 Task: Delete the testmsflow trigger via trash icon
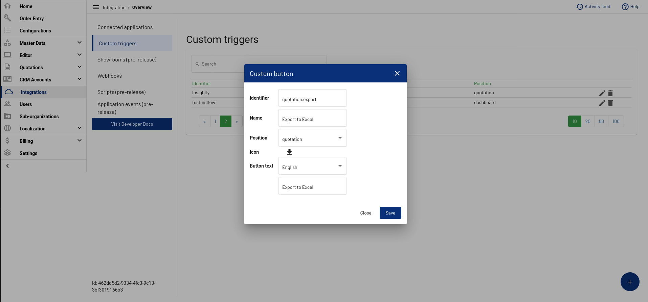point(610,103)
